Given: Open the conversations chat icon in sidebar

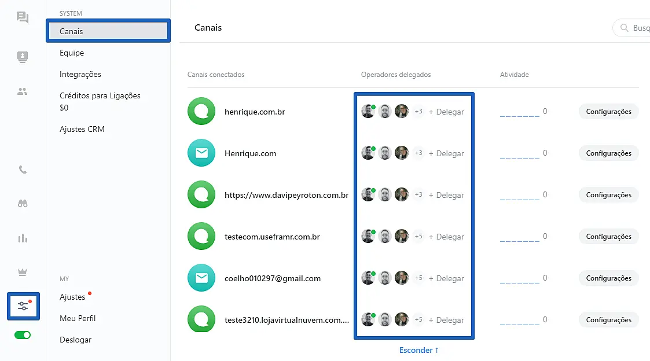Looking at the screenshot, I should [23, 17].
